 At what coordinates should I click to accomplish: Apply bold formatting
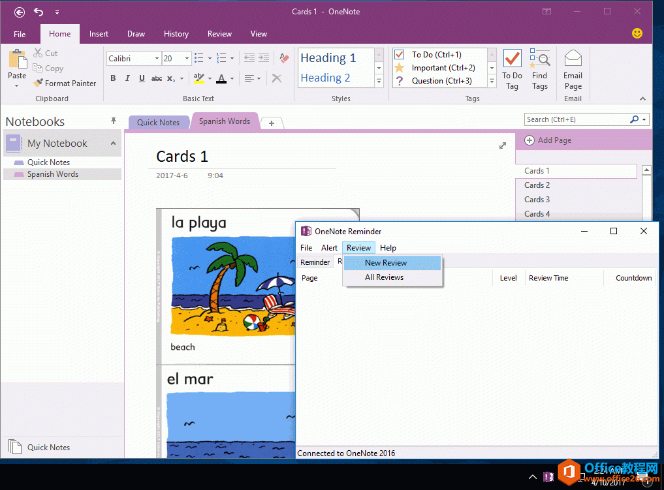coord(112,78)
